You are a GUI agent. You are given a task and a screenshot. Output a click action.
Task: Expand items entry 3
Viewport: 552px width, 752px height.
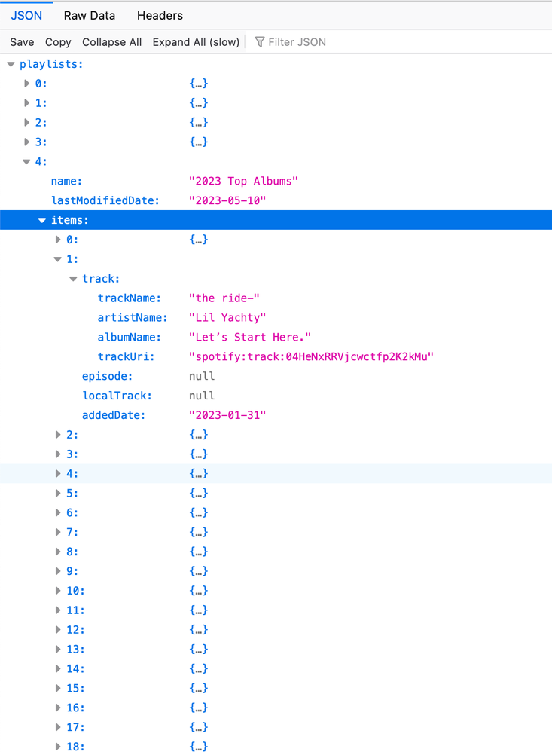(58, 454)
